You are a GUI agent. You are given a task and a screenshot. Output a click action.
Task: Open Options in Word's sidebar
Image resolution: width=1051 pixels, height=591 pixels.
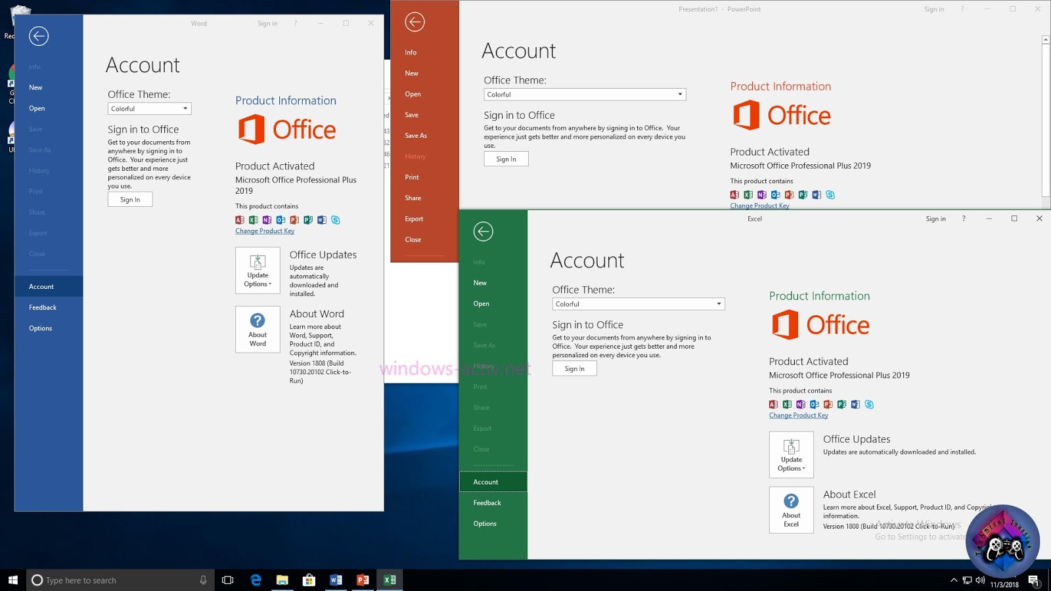coord(41,328)
